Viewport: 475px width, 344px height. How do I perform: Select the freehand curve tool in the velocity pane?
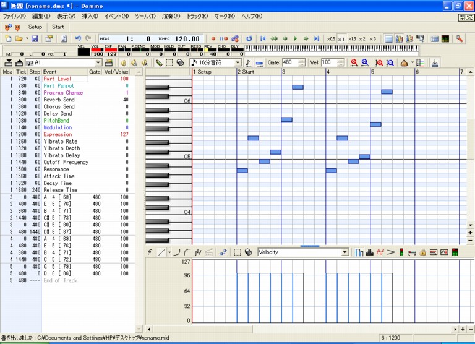150,252
